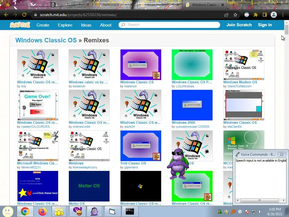Click the network tray icon

254,212
